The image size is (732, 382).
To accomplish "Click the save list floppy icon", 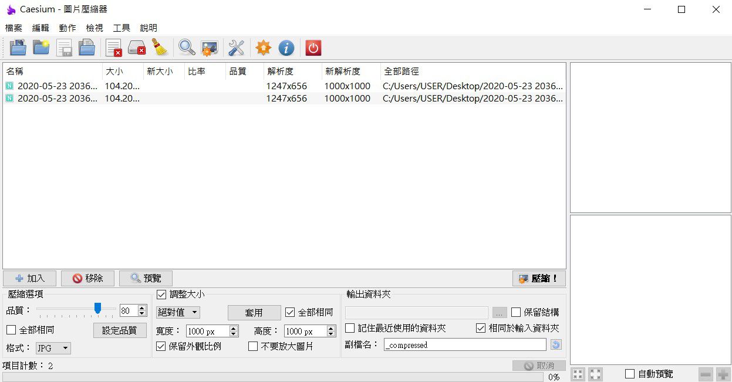I will coord(64,48).
